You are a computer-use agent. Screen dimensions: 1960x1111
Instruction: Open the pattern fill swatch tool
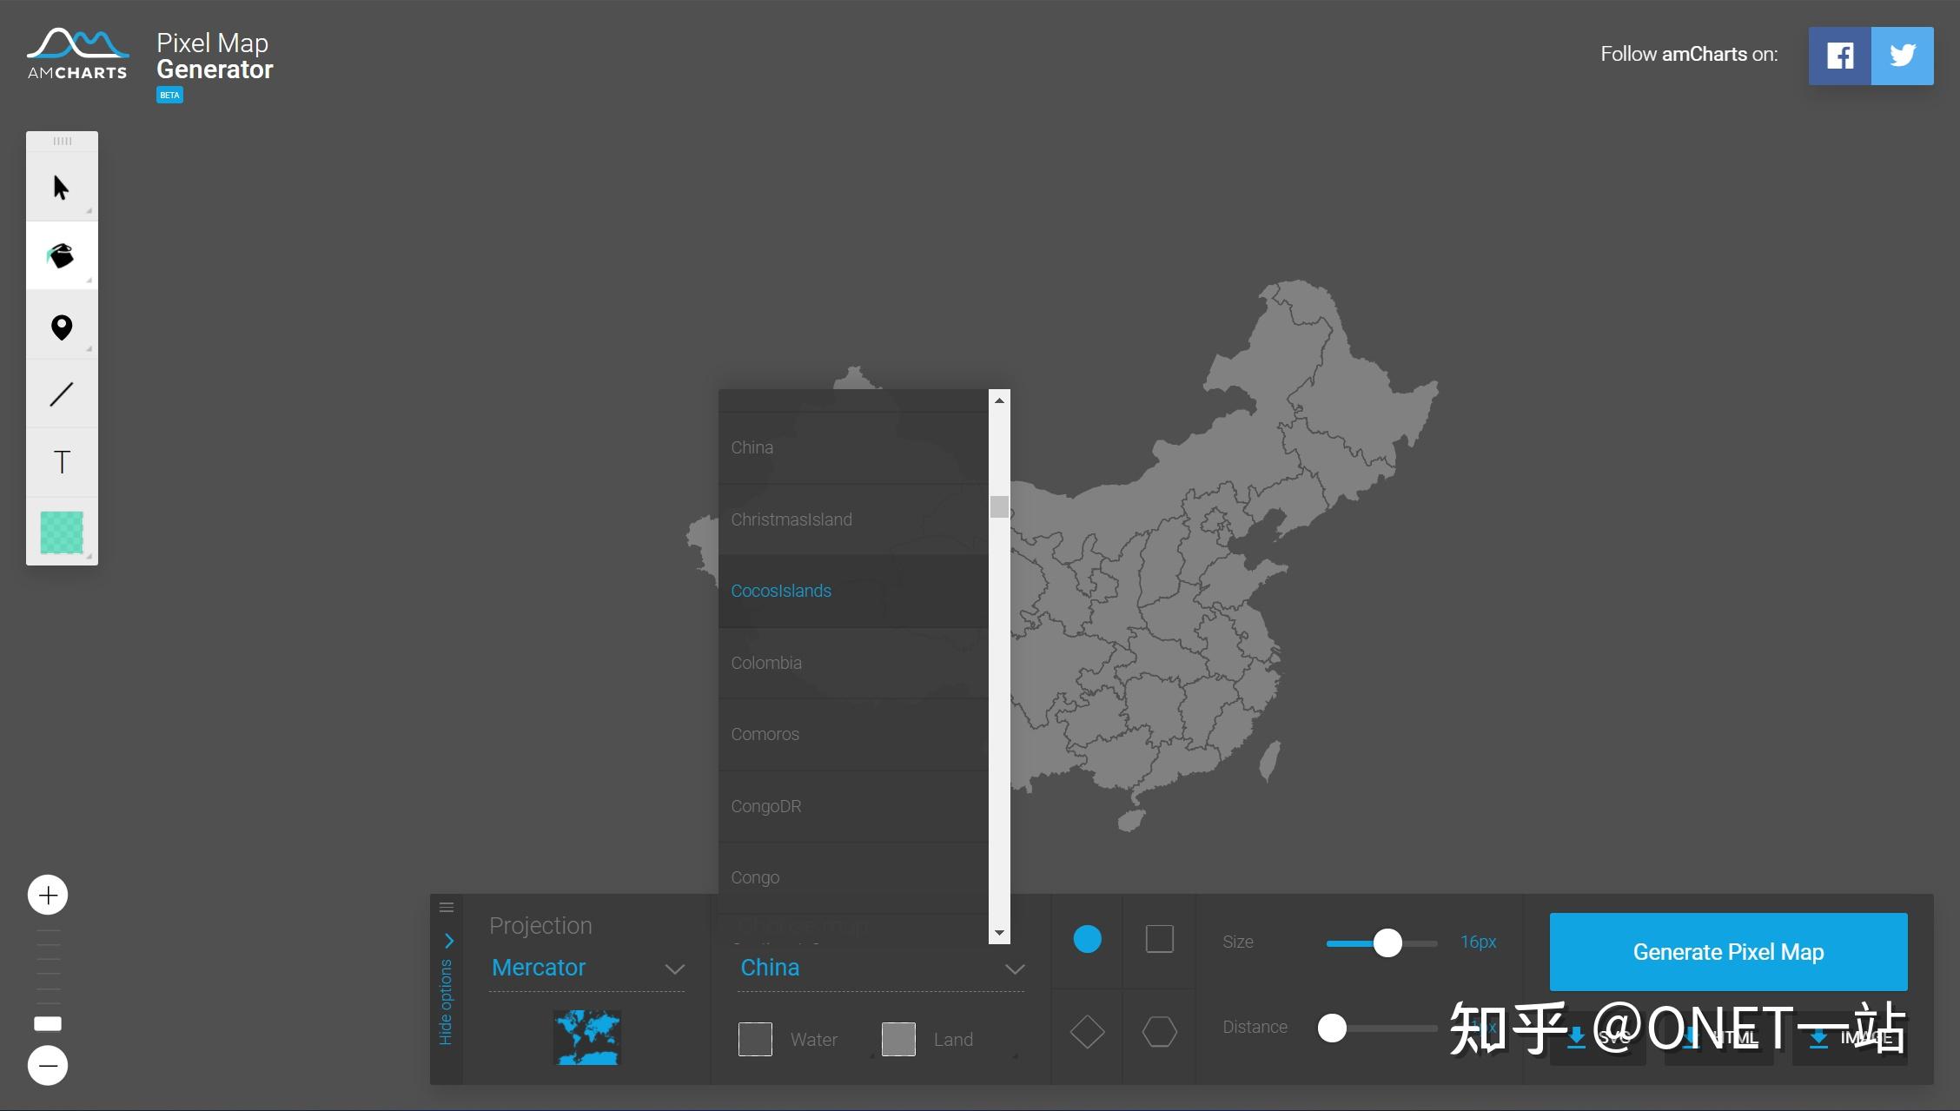(x=62, y=531)
